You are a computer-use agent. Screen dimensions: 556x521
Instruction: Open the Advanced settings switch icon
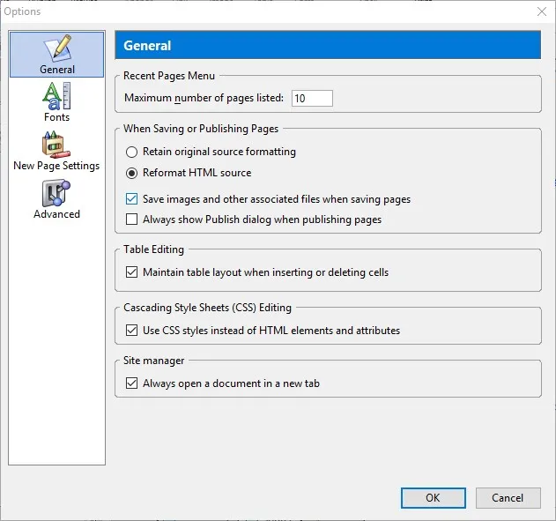click(56, 193)
